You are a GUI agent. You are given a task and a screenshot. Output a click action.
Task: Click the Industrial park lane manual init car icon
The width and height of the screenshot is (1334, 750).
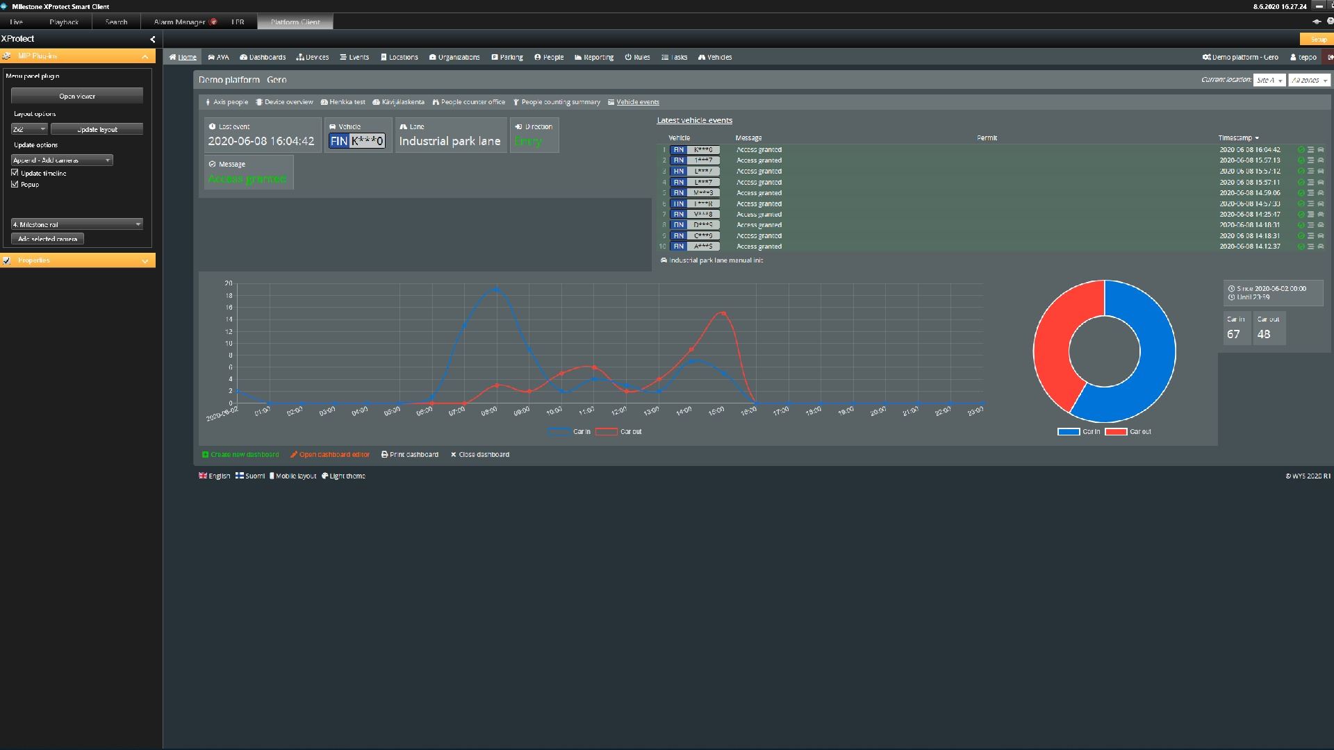pyautogui.click(x=664, y=260)
